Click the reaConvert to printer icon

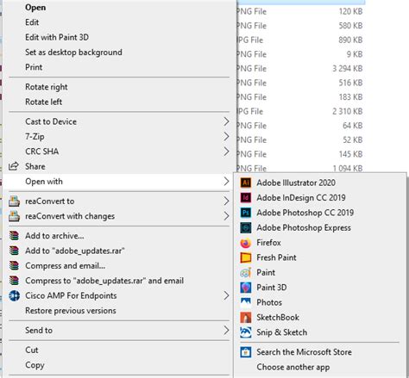[x=14, y=201]
